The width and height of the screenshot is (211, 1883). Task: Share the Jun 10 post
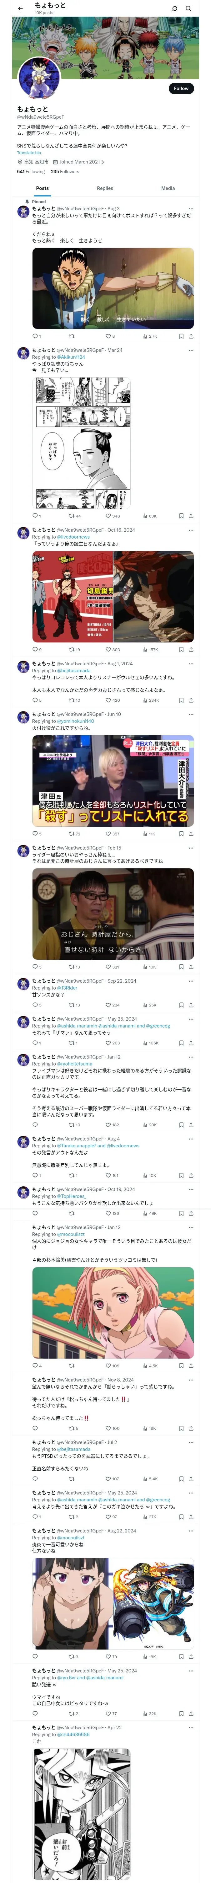(191, 833)
